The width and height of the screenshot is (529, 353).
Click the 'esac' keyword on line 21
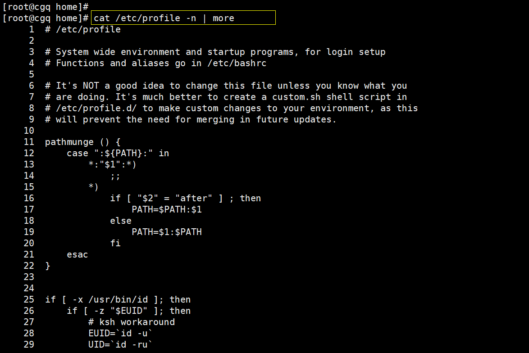78,254
